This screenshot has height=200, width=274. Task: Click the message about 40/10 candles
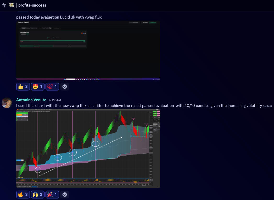(139, 106)
